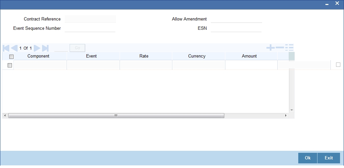This screenshot has width=344, height=168.
Task: Click the '1 Of 1' page indicator
Action: (x=26, y=48)
